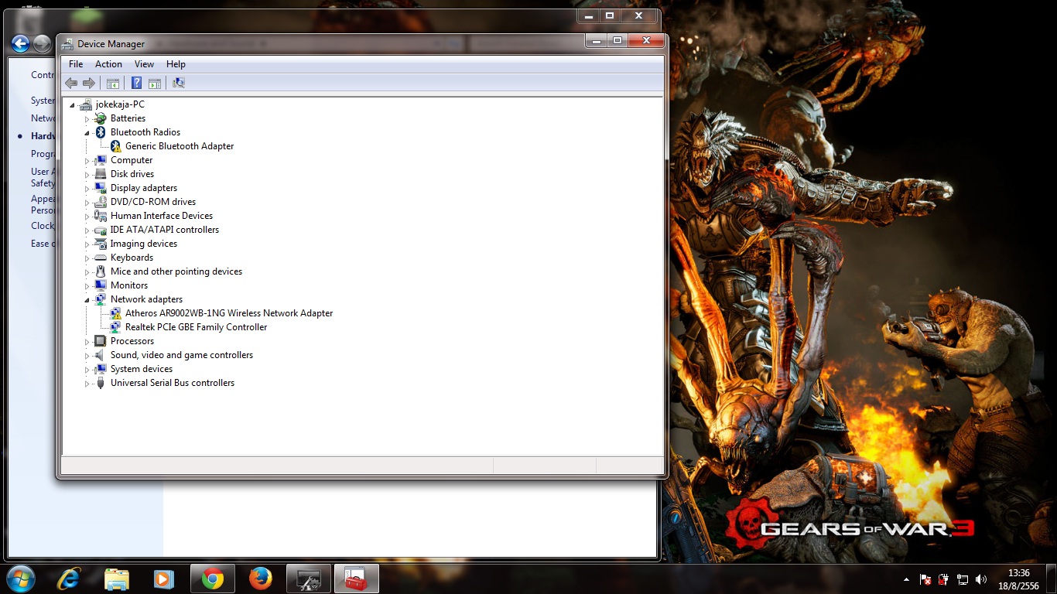The height and width of the screenshot is (594, 1057).
Task: Select Realtek PCIe GBE Family Controller
Action: point(197,327)
